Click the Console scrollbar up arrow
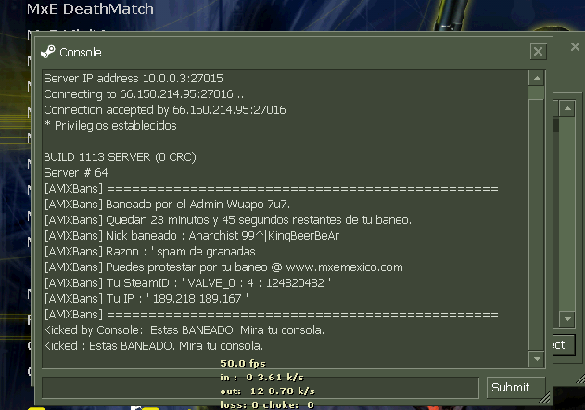Screen dimensions: 585x410 (537, 78)
